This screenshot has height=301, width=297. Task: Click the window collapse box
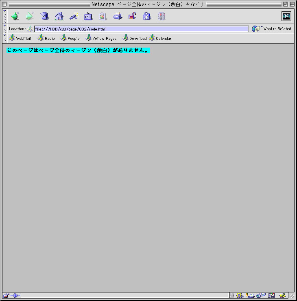[292, 4]
